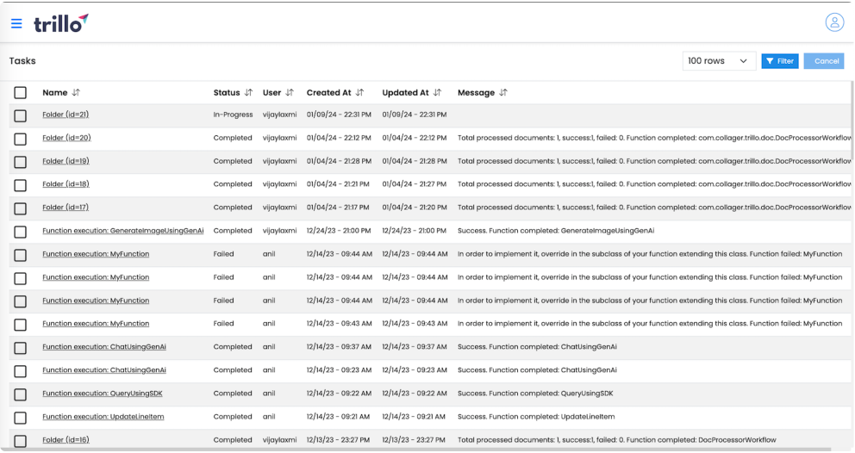The height and width of the screenshot is (453, 855).
Task: Check the Folder (id=17) row checkbox
Action: pyautogui.click(x=20, y=208)
